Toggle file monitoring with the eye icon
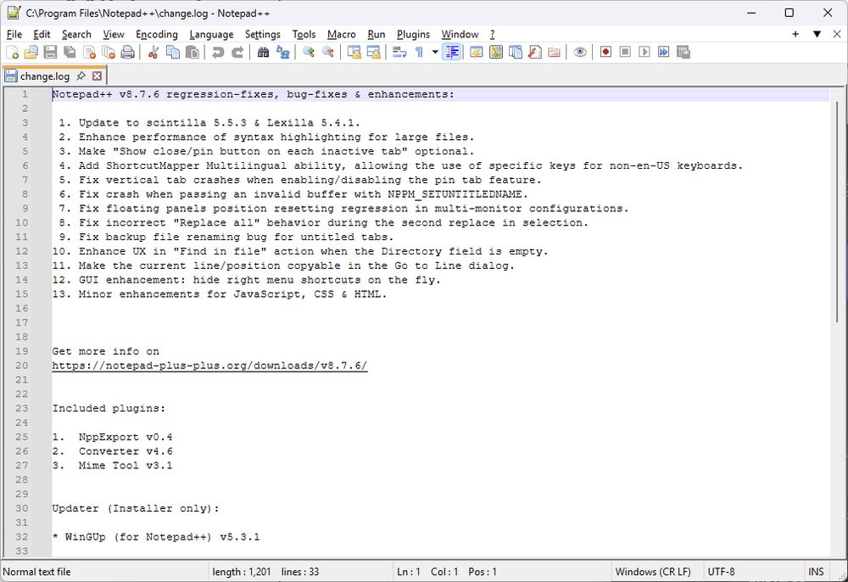Viewport: 848px width, 582px height. pyautogui.click(x=580, y=52)
